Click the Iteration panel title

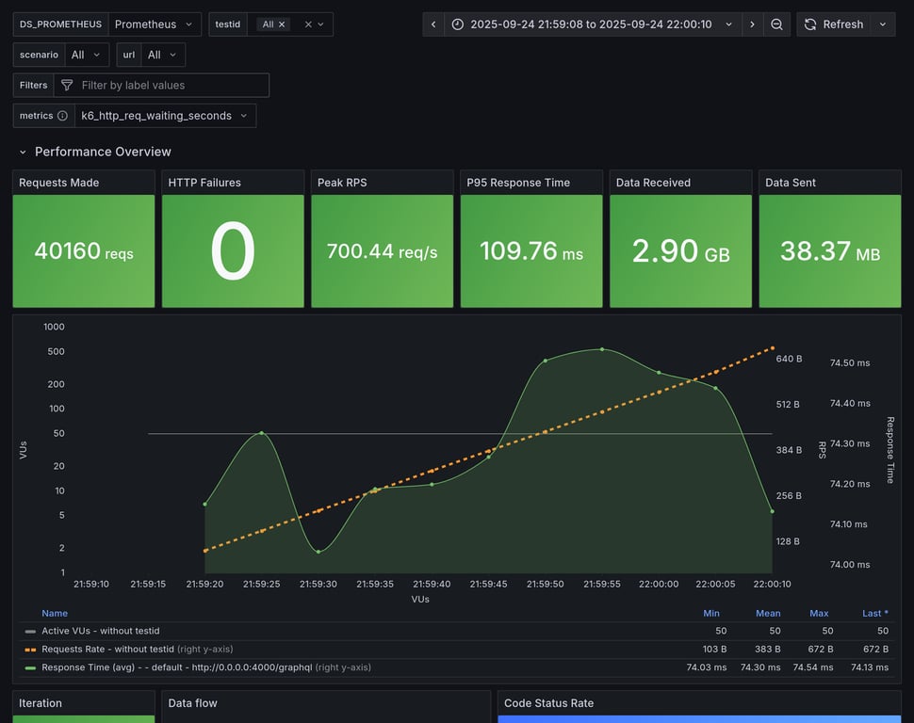point(41,703)
